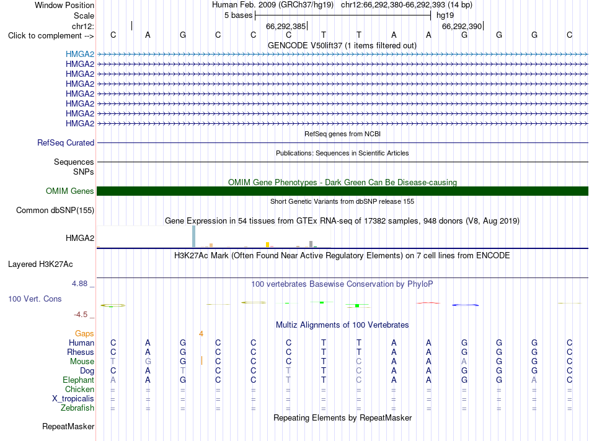Click the tall blue bar in GTEx expression chart
This screenshot has width=589, height=441.
click(x=194, y=237)
